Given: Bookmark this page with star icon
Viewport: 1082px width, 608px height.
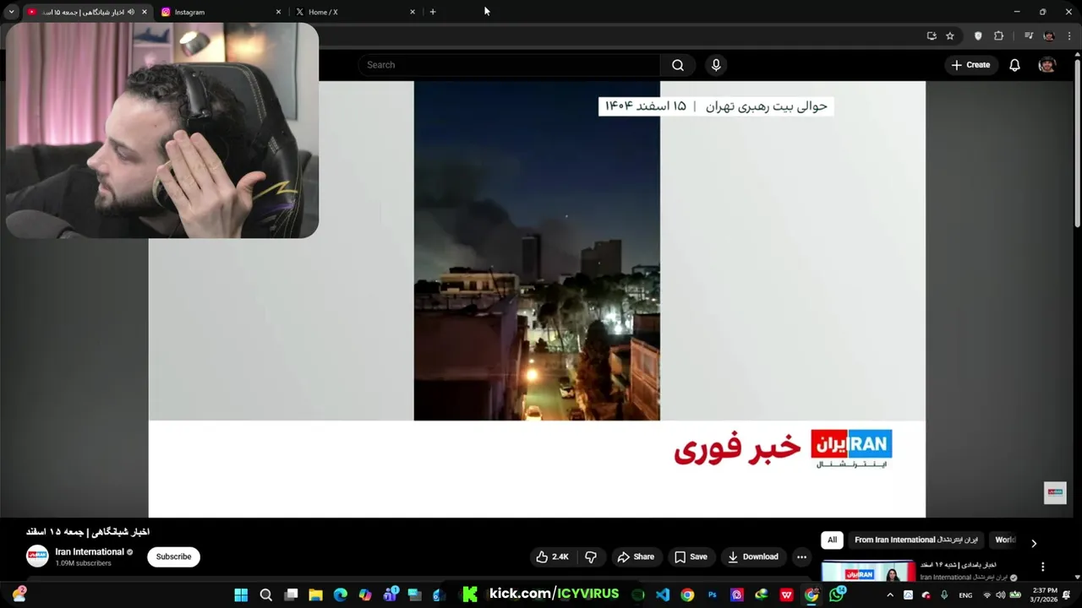Looking at the screenshot, I should click(950, 35).
